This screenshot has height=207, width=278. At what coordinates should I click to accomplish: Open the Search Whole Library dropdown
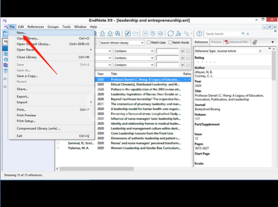pyautogui.click(x=122, y=43)
